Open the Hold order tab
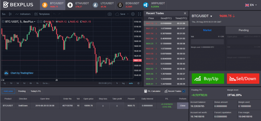 [x=8, y=91]
